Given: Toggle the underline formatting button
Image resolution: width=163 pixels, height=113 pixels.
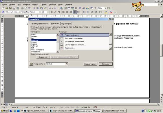Looking at the screenshot, I should click(x=59, y=12).
